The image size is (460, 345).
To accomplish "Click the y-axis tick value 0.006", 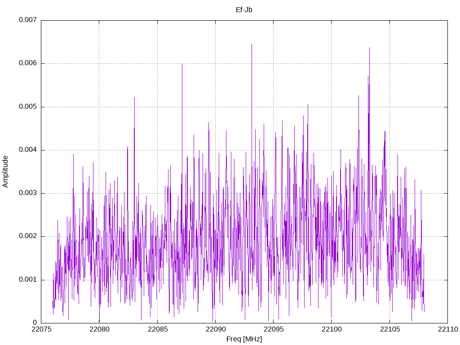I will pyautogui.click(x=28, y=63).
